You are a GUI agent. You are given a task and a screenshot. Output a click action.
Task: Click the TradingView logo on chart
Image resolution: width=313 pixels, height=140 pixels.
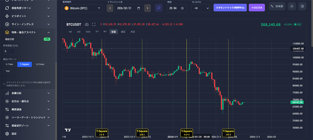[x=68, y=130]
